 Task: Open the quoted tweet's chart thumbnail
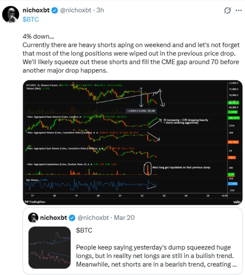coord(50,247)
